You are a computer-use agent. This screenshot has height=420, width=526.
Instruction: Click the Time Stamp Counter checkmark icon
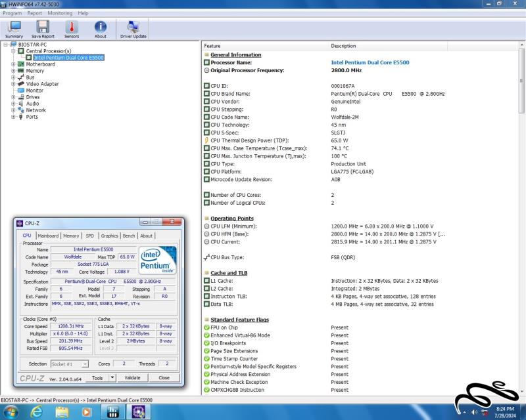pyautogui.click(x=206, y=359)
